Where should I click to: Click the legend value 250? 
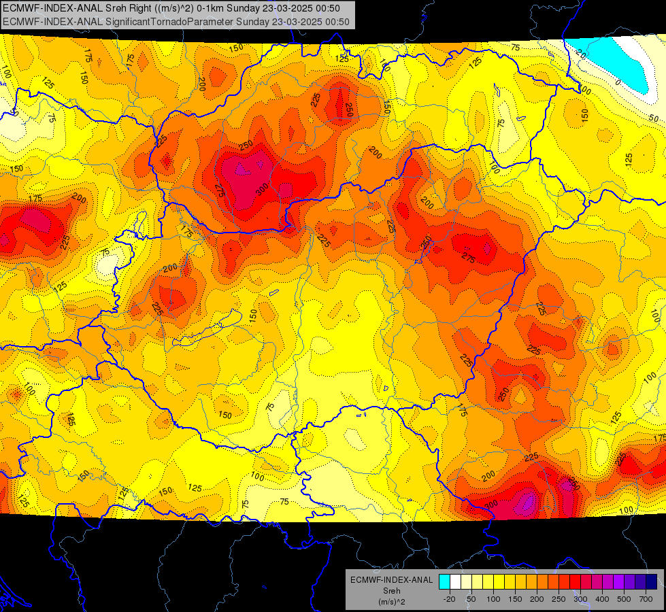(559, 599)
